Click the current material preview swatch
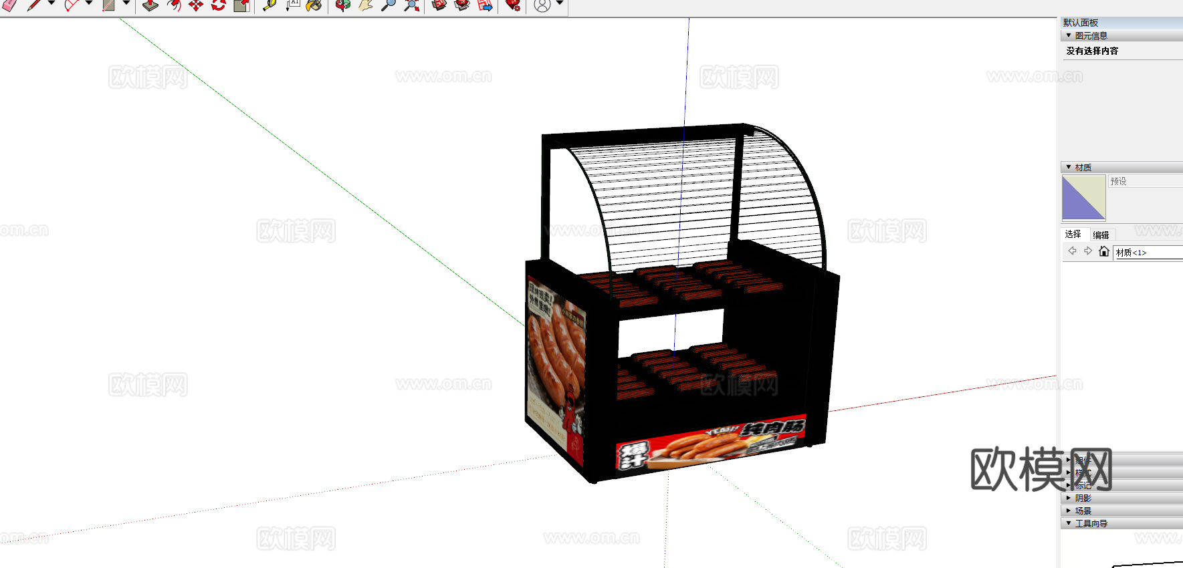1183x568 pixels. 1083,198
